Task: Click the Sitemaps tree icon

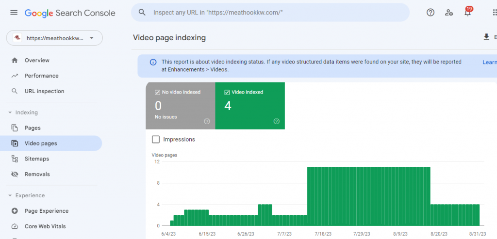Action: coord(15,159)
